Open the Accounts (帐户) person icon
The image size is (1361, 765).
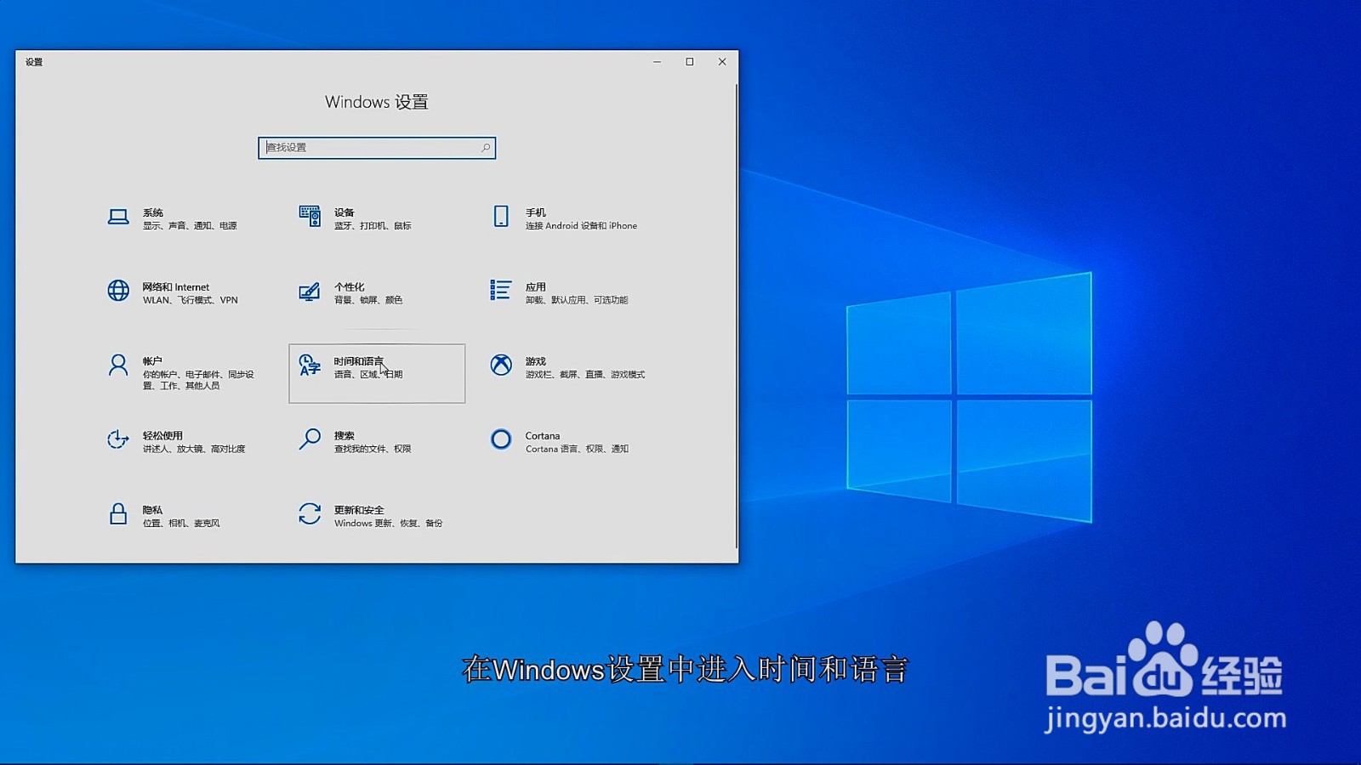click(118, 365)
